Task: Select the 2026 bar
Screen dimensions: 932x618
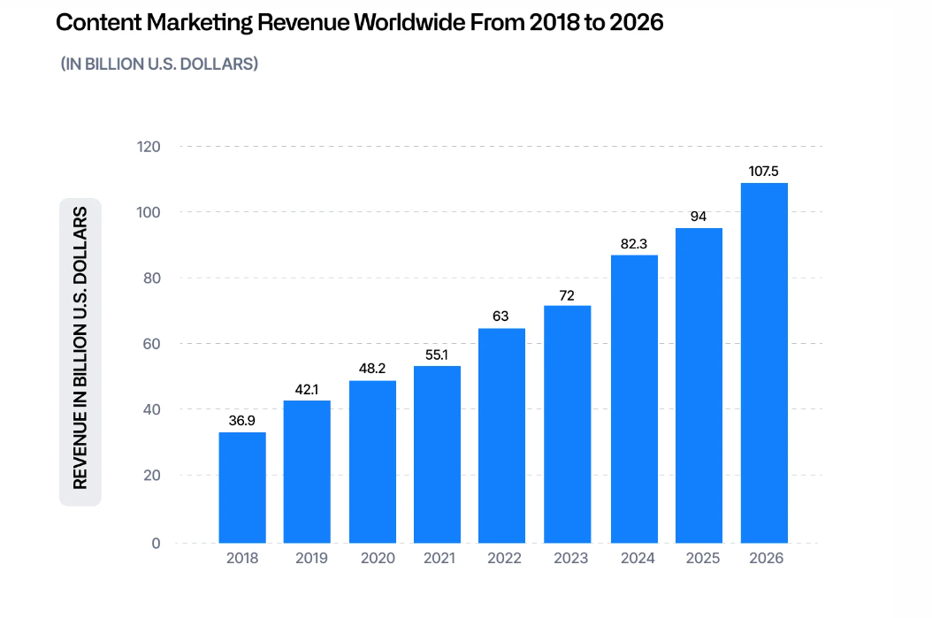Action: click(x=764, y=363)
